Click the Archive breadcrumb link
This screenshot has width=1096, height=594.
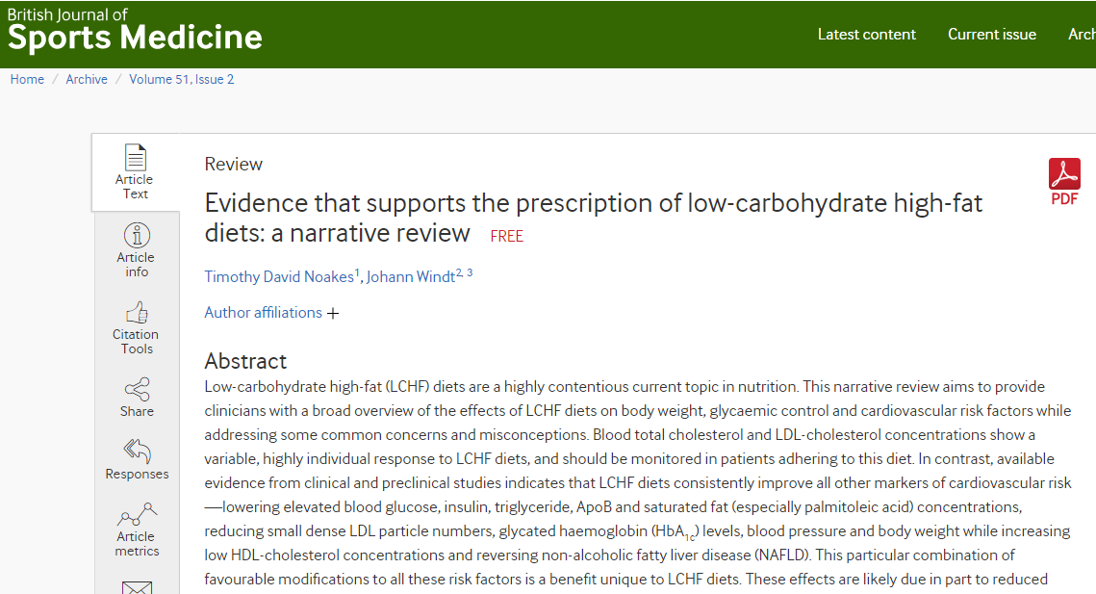[x=87, y=79]
